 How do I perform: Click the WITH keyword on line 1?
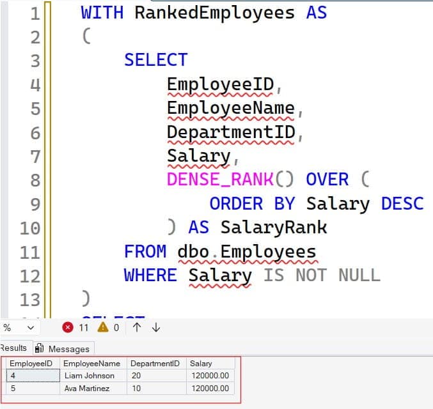point(102,13)
